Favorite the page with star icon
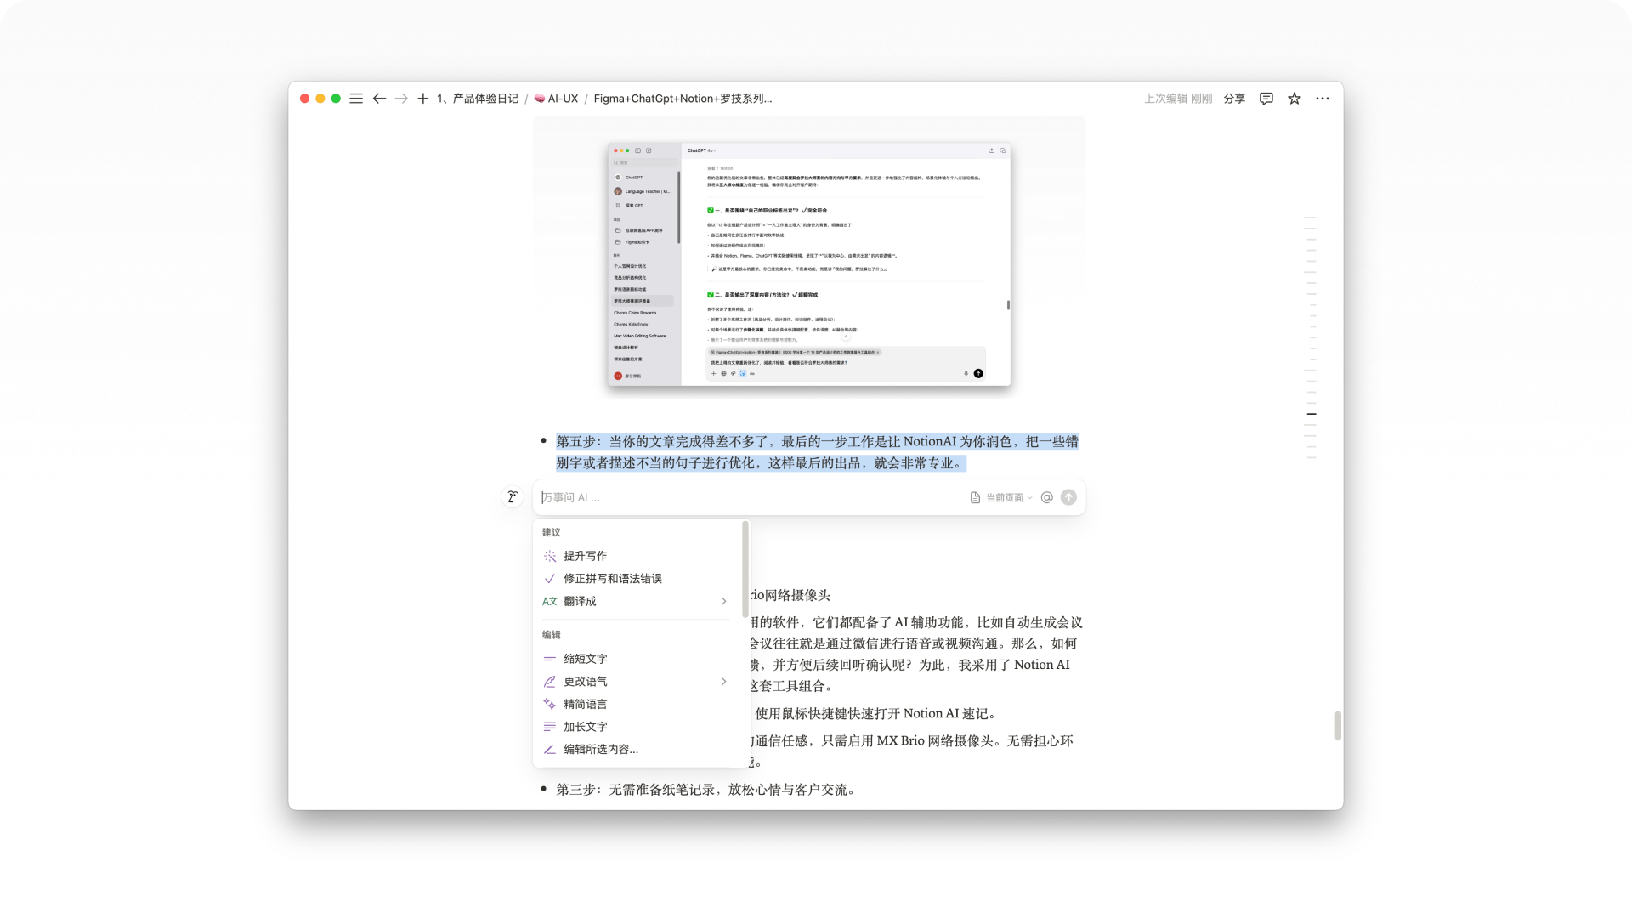Screen dimensions: 1632x918 coord(1295,99)
